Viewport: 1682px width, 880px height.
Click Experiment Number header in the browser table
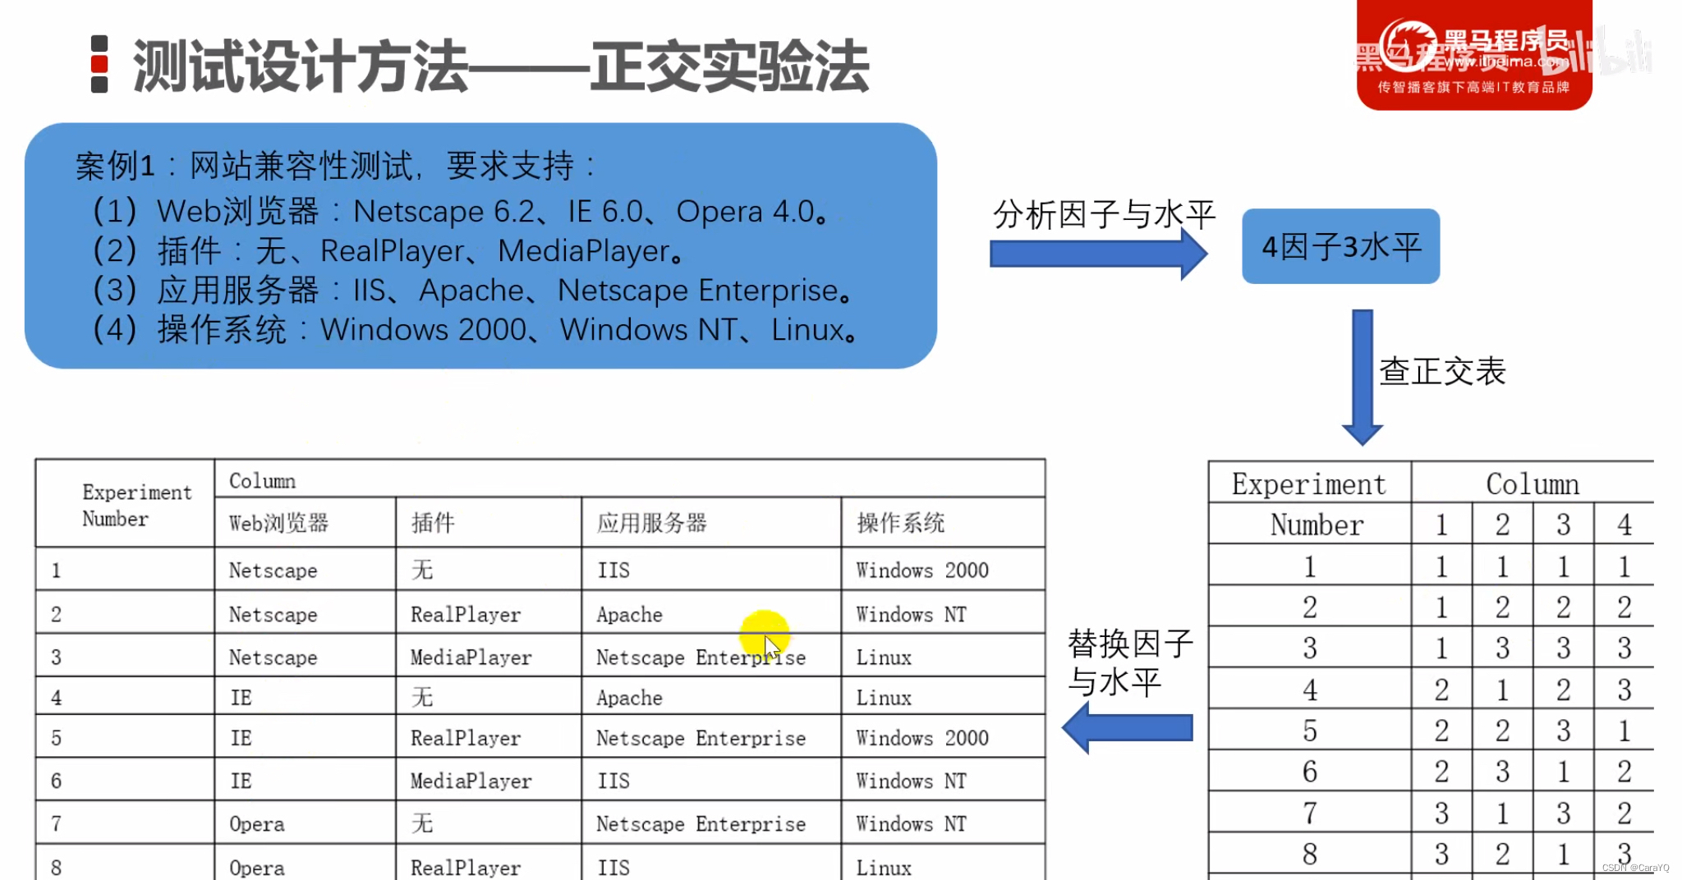125,504
